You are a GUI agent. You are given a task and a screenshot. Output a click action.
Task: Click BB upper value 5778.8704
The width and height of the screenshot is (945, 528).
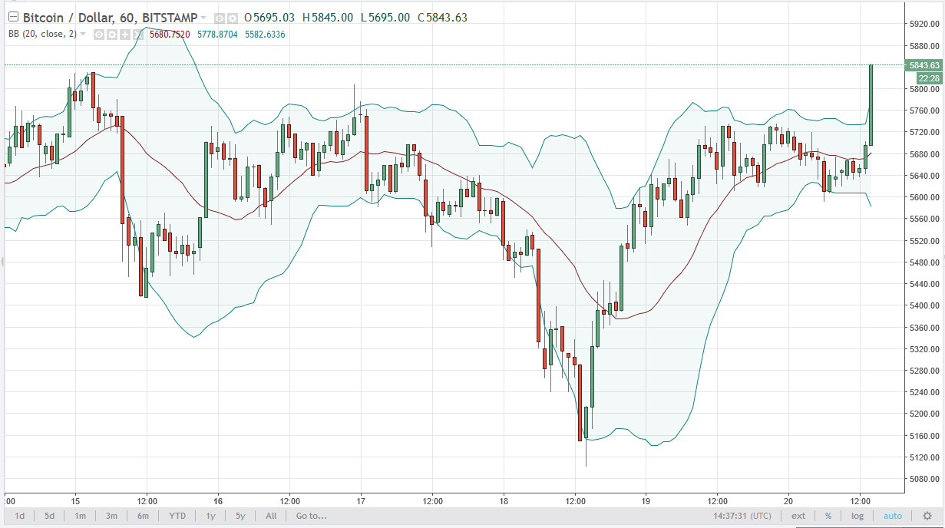point(218,34)
